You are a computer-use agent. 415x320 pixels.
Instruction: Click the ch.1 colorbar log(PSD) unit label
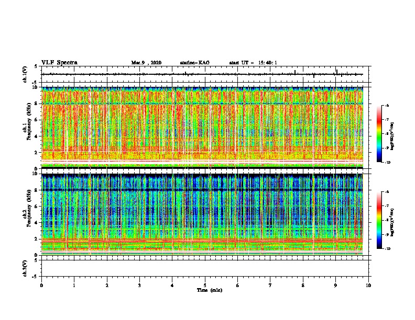(x=392, y=136)
